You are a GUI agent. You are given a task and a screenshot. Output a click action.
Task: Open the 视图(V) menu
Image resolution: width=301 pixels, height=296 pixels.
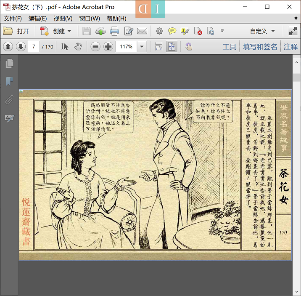[x=63, y=19]
